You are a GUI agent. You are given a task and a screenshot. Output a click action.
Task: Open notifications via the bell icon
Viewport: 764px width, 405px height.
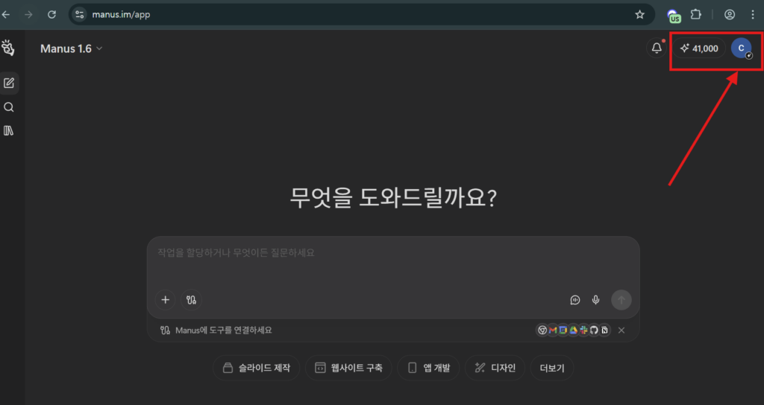tap(657, 48)
